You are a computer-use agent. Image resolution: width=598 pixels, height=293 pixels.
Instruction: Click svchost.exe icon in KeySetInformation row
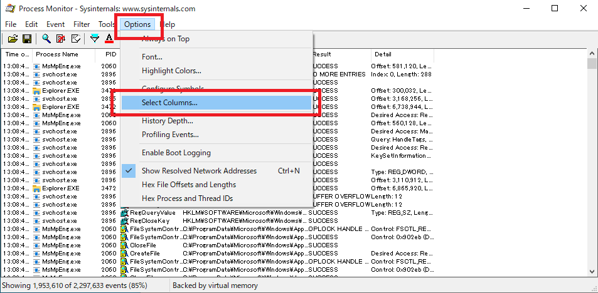(x=36, y=156)
